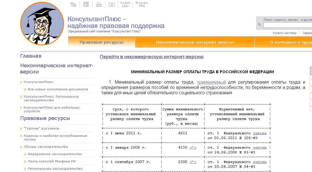
Task: Open закона link for 54-ФЗ
Action: (x=259, y=162)
